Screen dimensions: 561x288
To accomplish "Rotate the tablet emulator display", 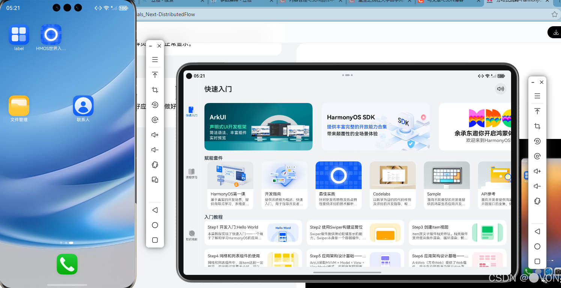I will point(537,201).
